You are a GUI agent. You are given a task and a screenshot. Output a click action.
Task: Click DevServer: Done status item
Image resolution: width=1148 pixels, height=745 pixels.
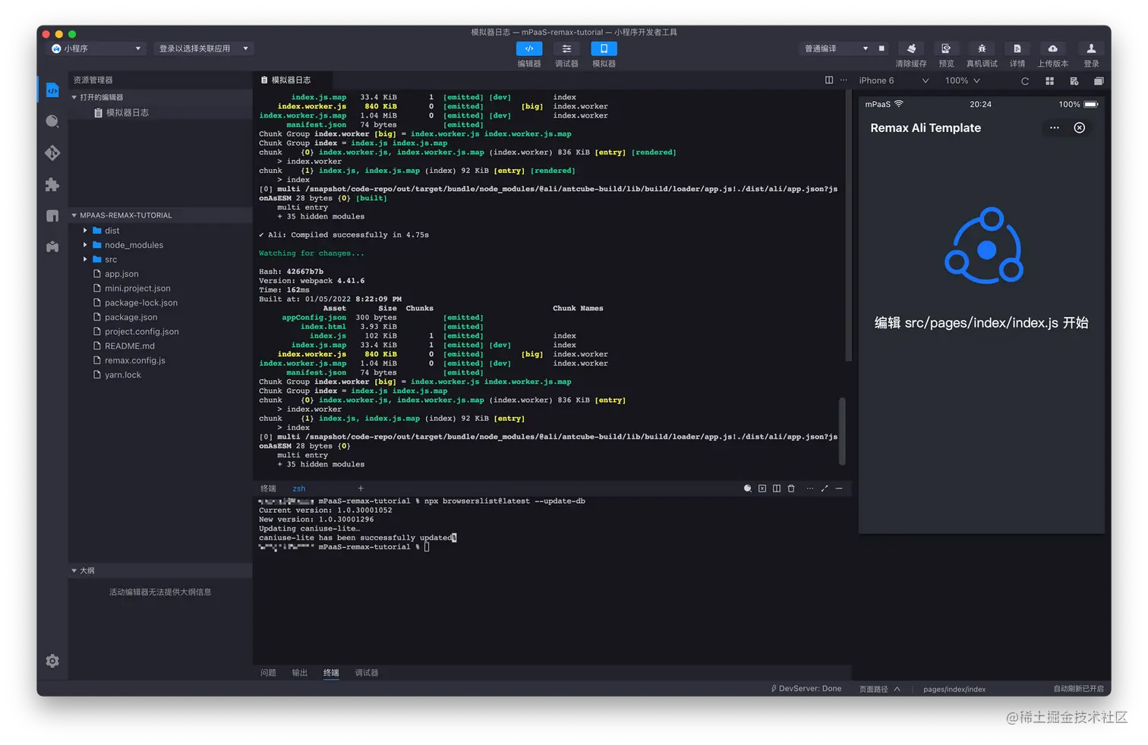pos(806,689)
